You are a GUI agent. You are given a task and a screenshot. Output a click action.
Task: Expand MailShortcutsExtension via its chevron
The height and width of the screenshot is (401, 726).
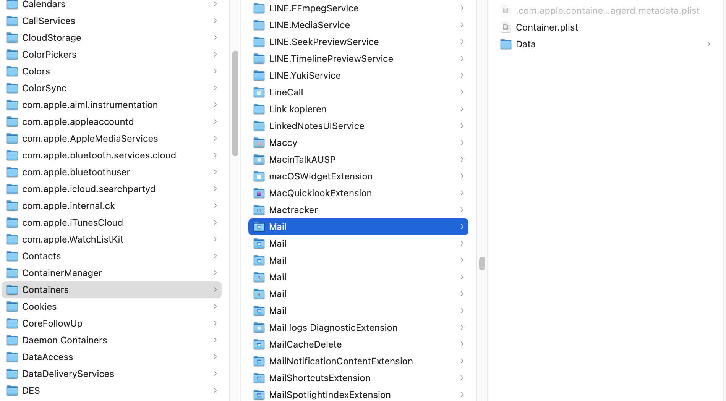point(462,378)
